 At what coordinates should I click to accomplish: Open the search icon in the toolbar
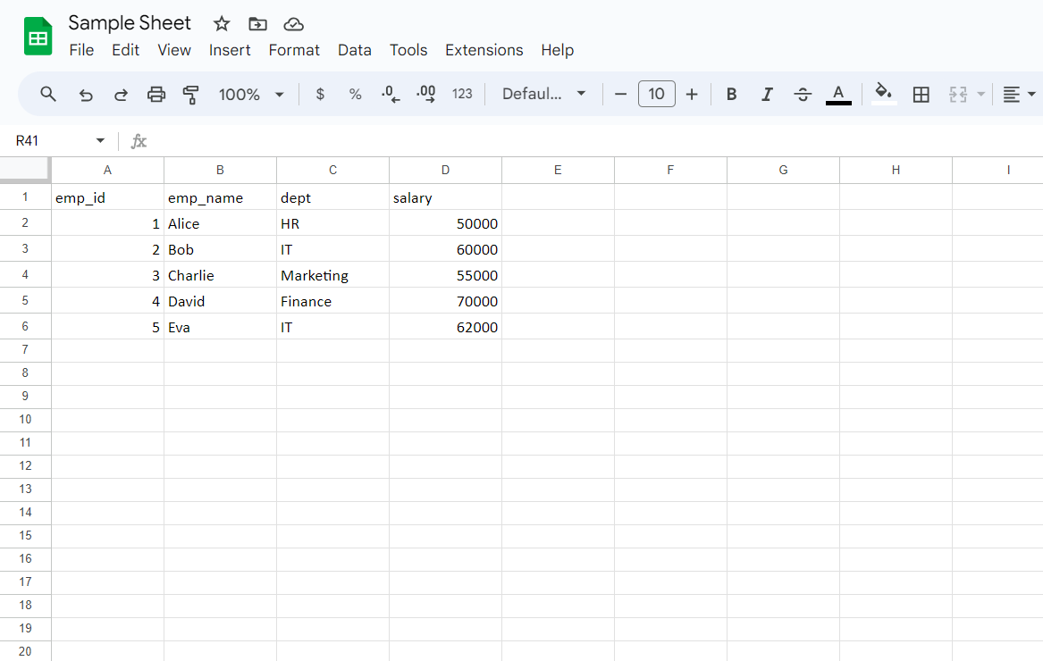[x=47, y=94]
